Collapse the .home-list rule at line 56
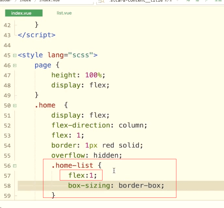Screen dimensions: 224x208 (15, 166)
